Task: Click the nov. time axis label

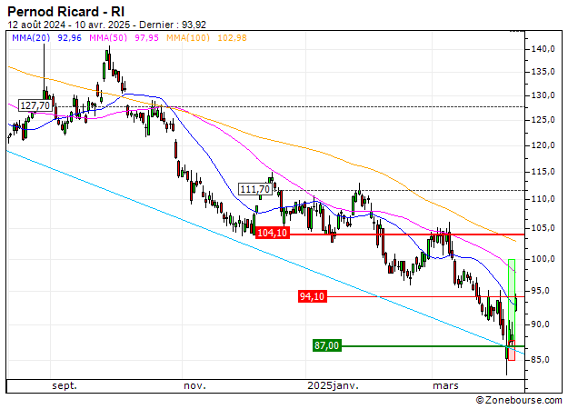Action: coord(194,385)
